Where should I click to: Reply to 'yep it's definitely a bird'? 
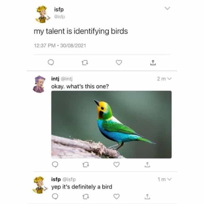(55, 196)
